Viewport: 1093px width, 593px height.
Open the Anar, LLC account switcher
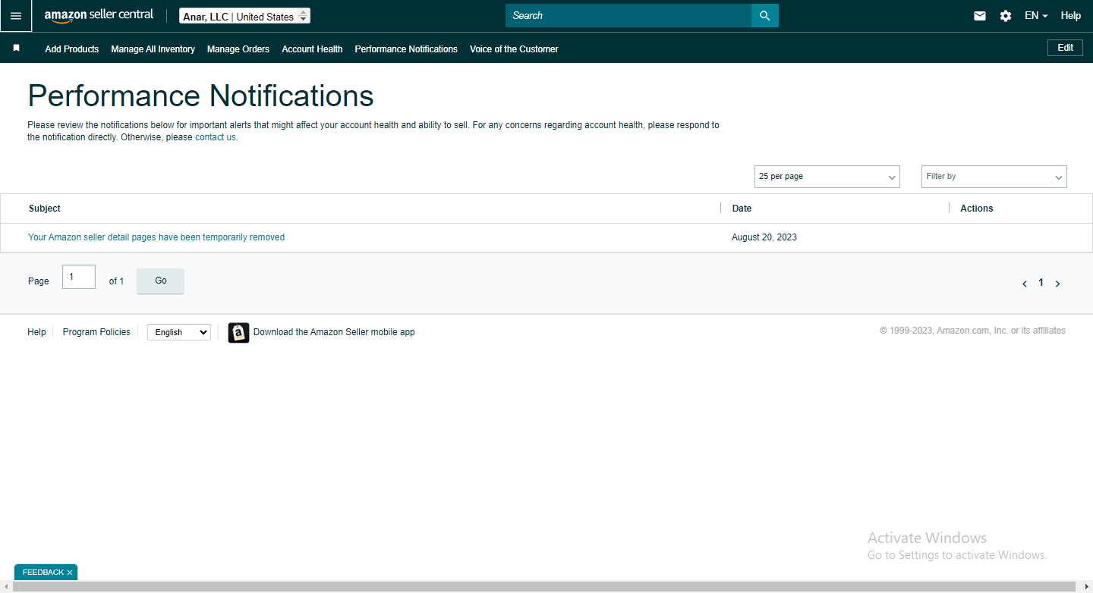coord(245,16)
